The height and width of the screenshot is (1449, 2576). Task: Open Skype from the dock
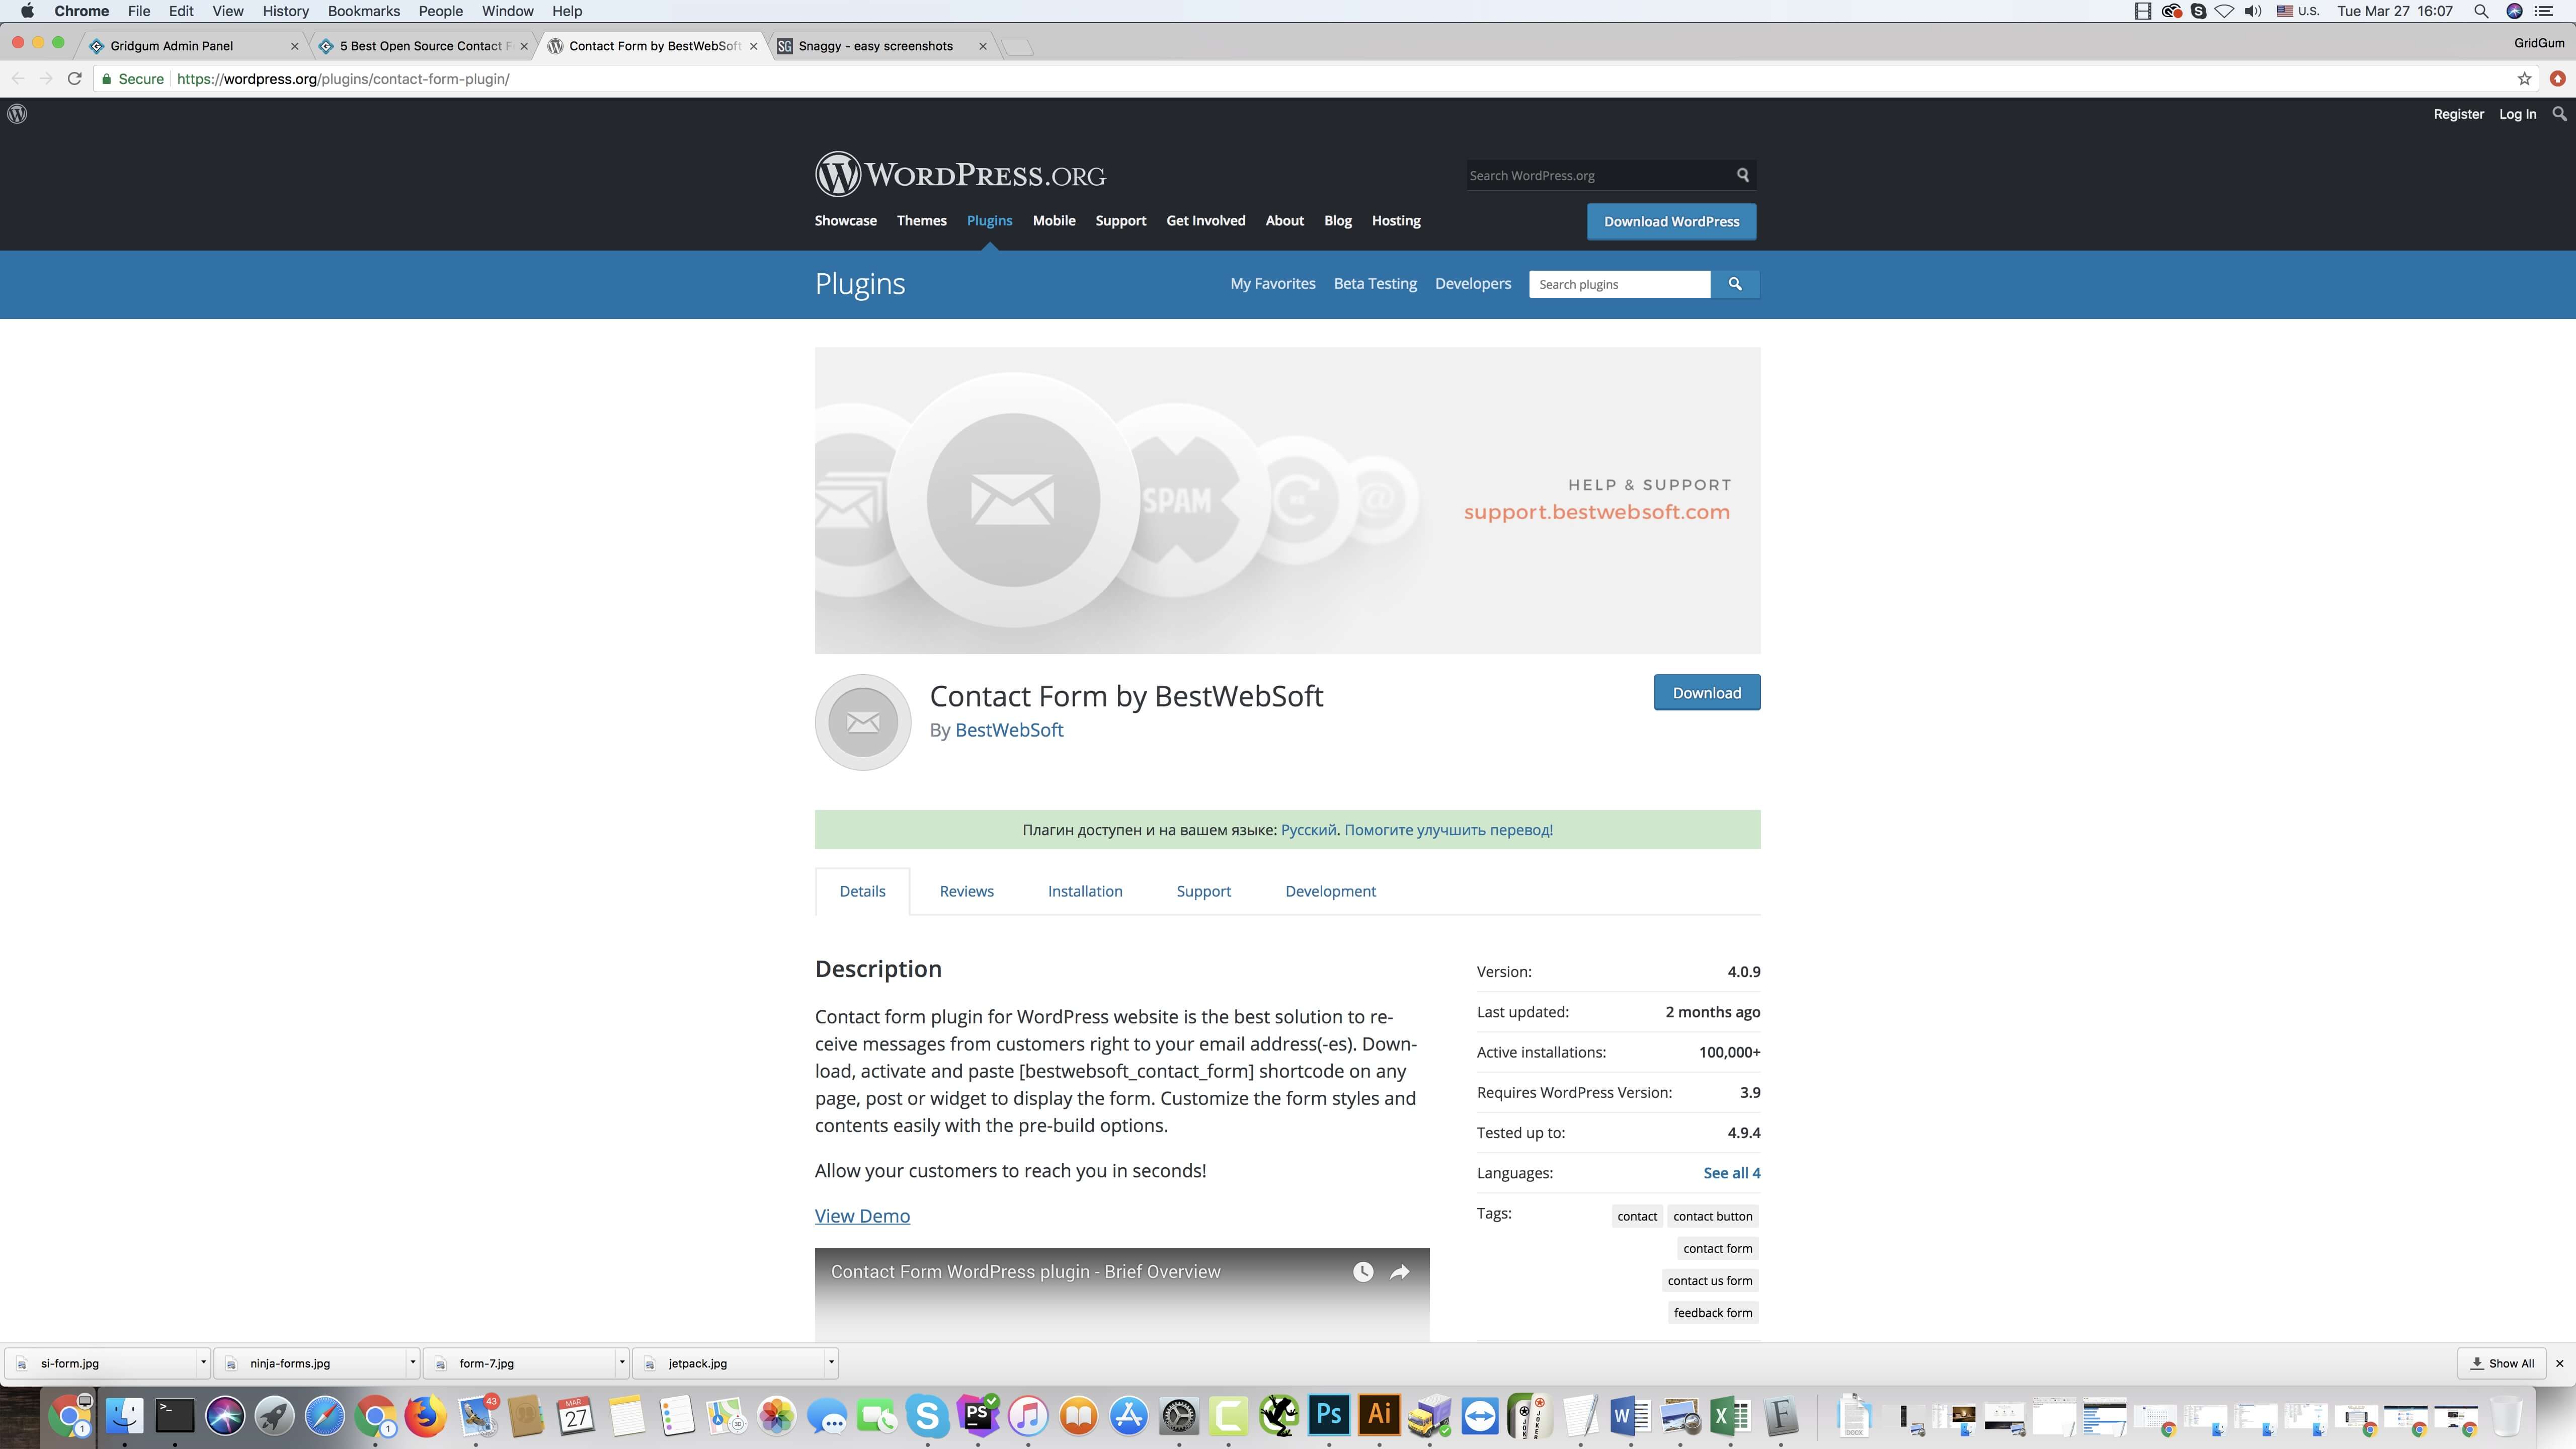[x=928, y=1416]
